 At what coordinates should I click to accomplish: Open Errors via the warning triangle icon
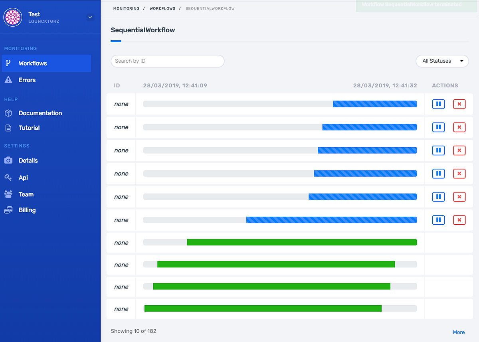[x=8, y=80]
